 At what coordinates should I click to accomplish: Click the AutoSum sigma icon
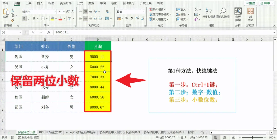coord(196,10)
